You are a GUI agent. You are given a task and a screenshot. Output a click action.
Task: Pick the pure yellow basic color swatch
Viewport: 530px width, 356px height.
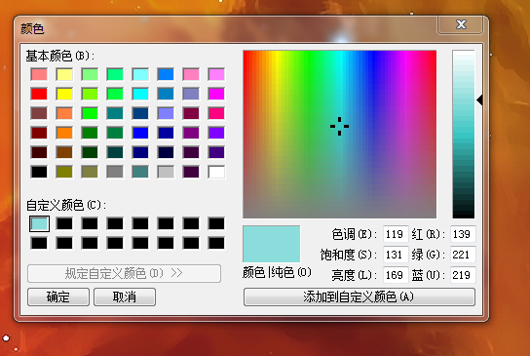coord(64,94)
